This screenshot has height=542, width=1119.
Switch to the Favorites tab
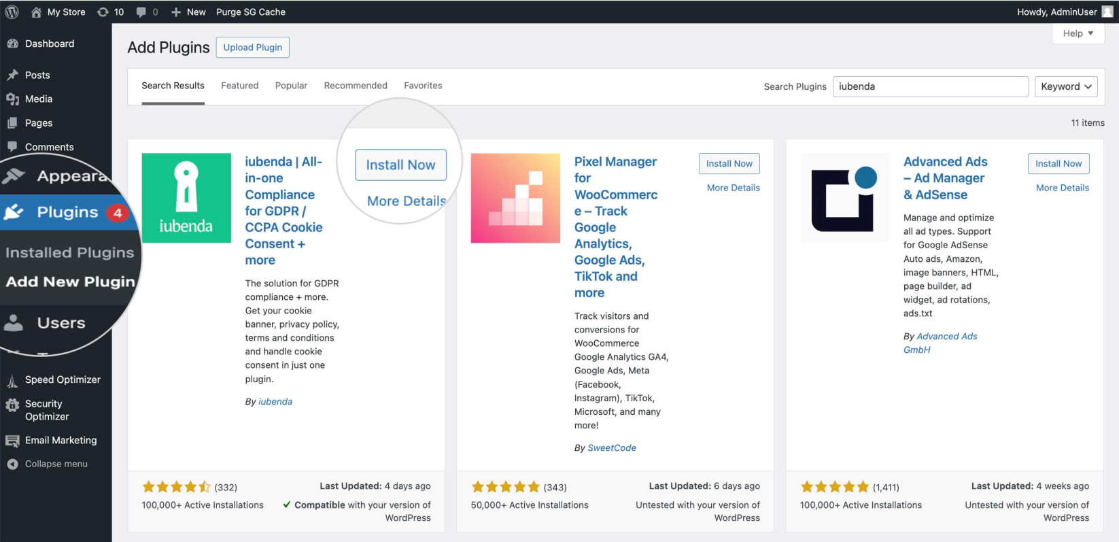click(423, 86)
